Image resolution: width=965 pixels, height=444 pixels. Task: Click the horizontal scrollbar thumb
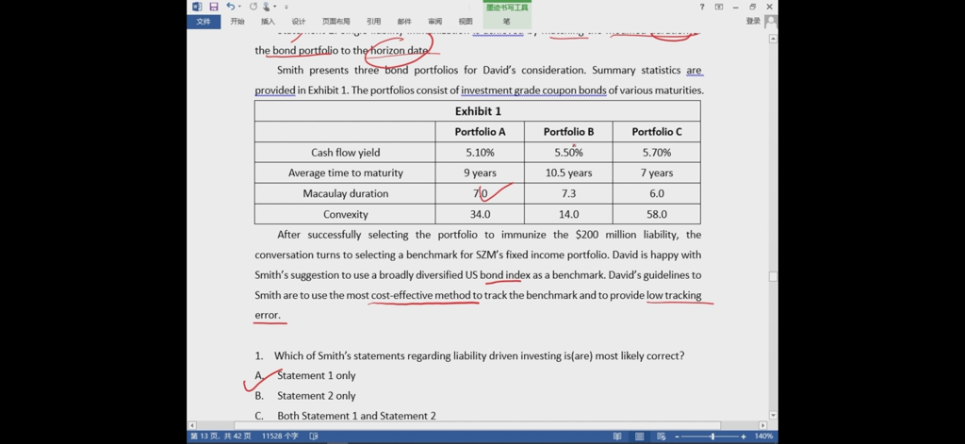(x=477, y=425)
